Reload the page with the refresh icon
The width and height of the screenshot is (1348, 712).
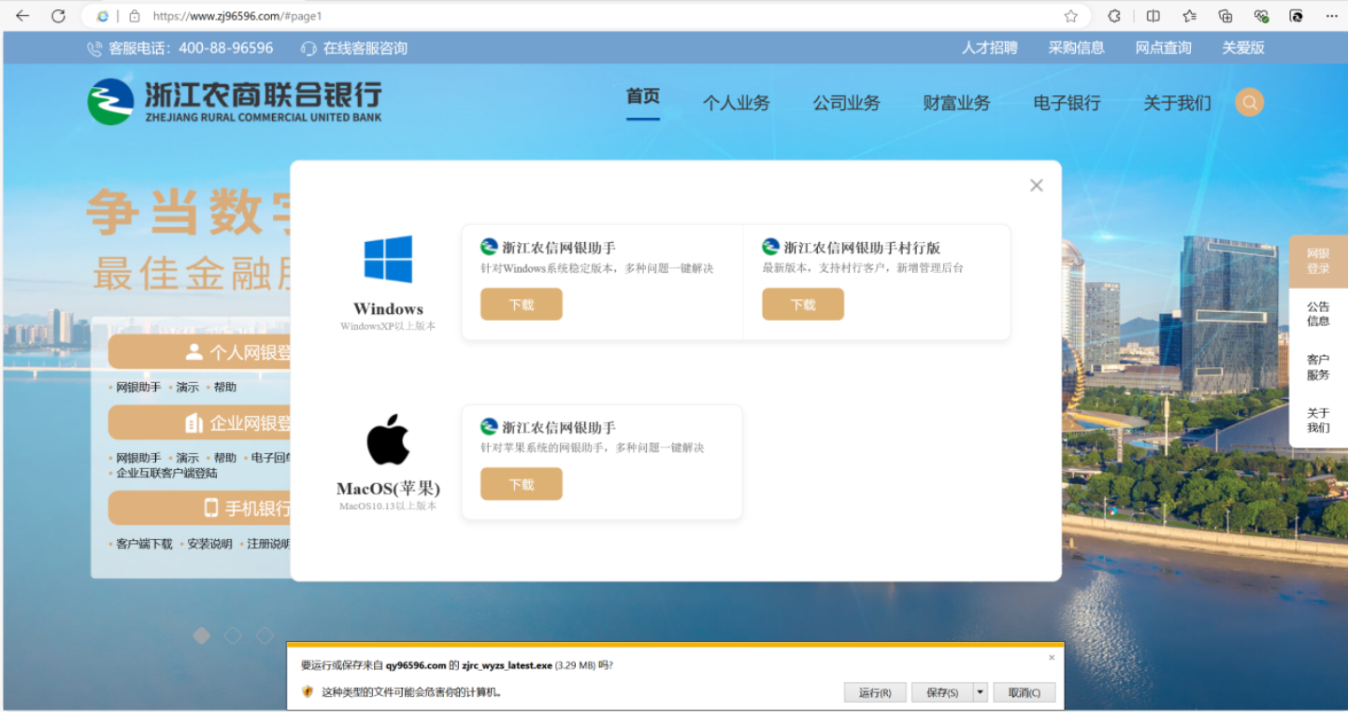(58, 16)
